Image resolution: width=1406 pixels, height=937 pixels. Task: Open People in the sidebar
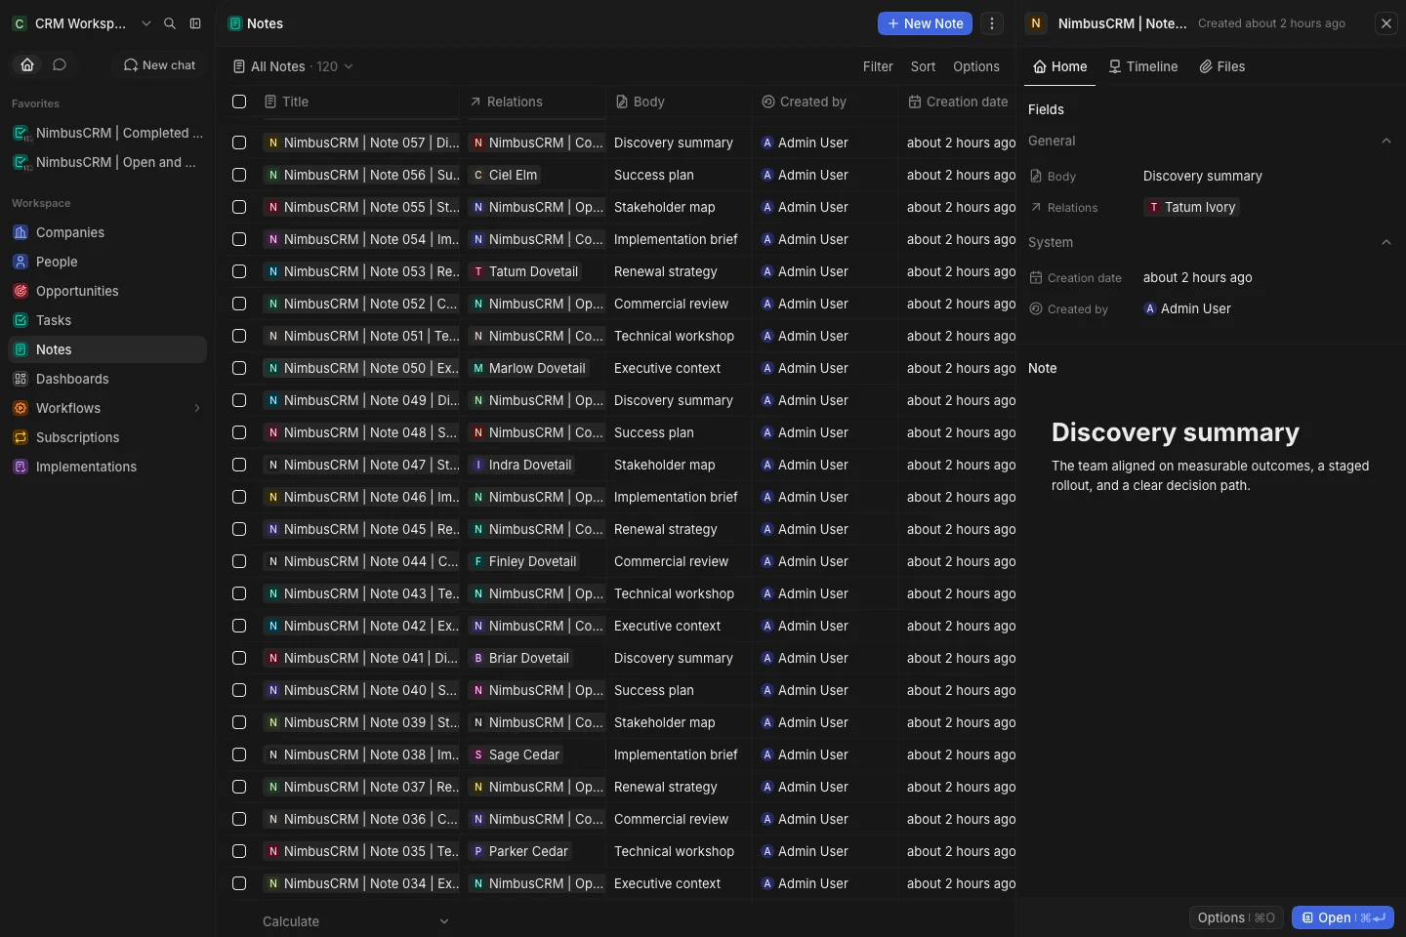(x=107, y=262)
